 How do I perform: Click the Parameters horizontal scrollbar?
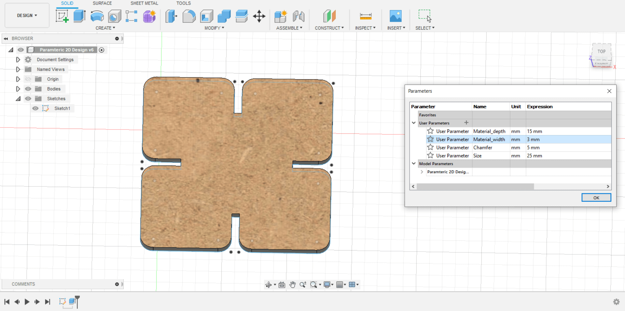(475, 186)
